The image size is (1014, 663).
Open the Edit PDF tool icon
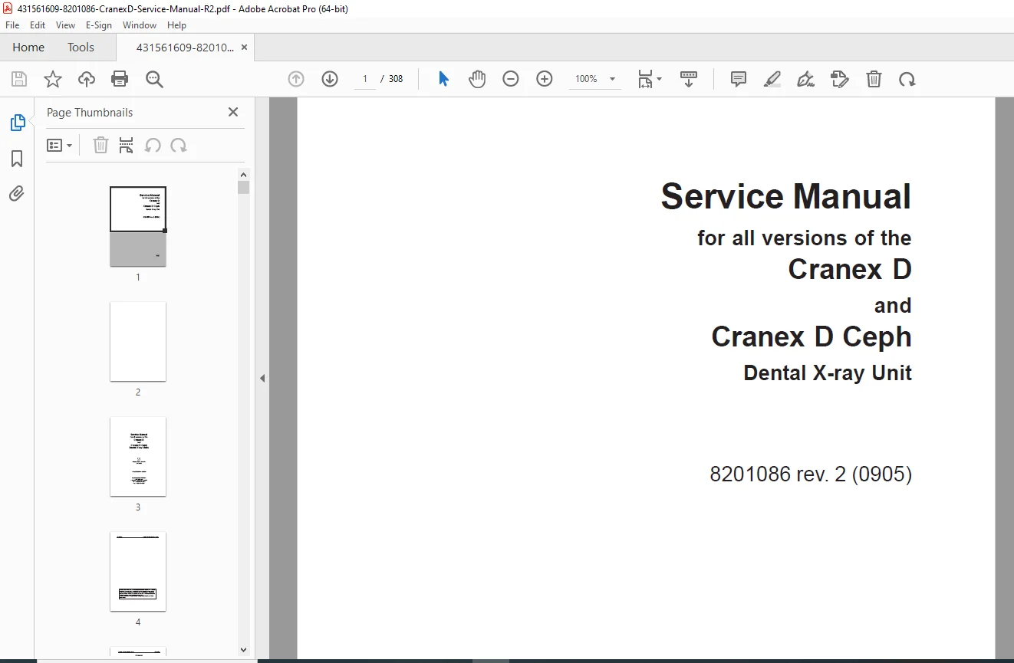pos(839,79)
